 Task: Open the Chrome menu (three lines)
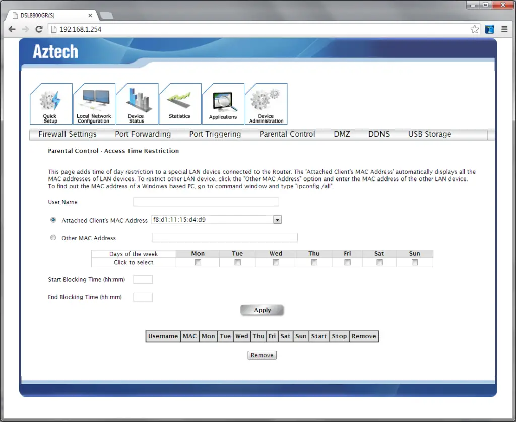click(x=504, y=29)
